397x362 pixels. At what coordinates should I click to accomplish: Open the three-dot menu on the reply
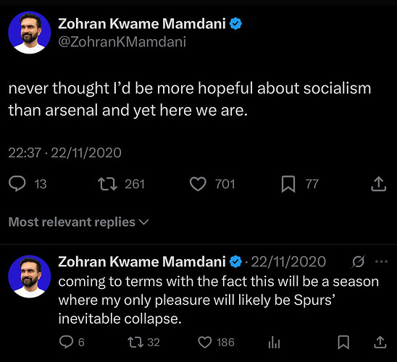(381, 261)
